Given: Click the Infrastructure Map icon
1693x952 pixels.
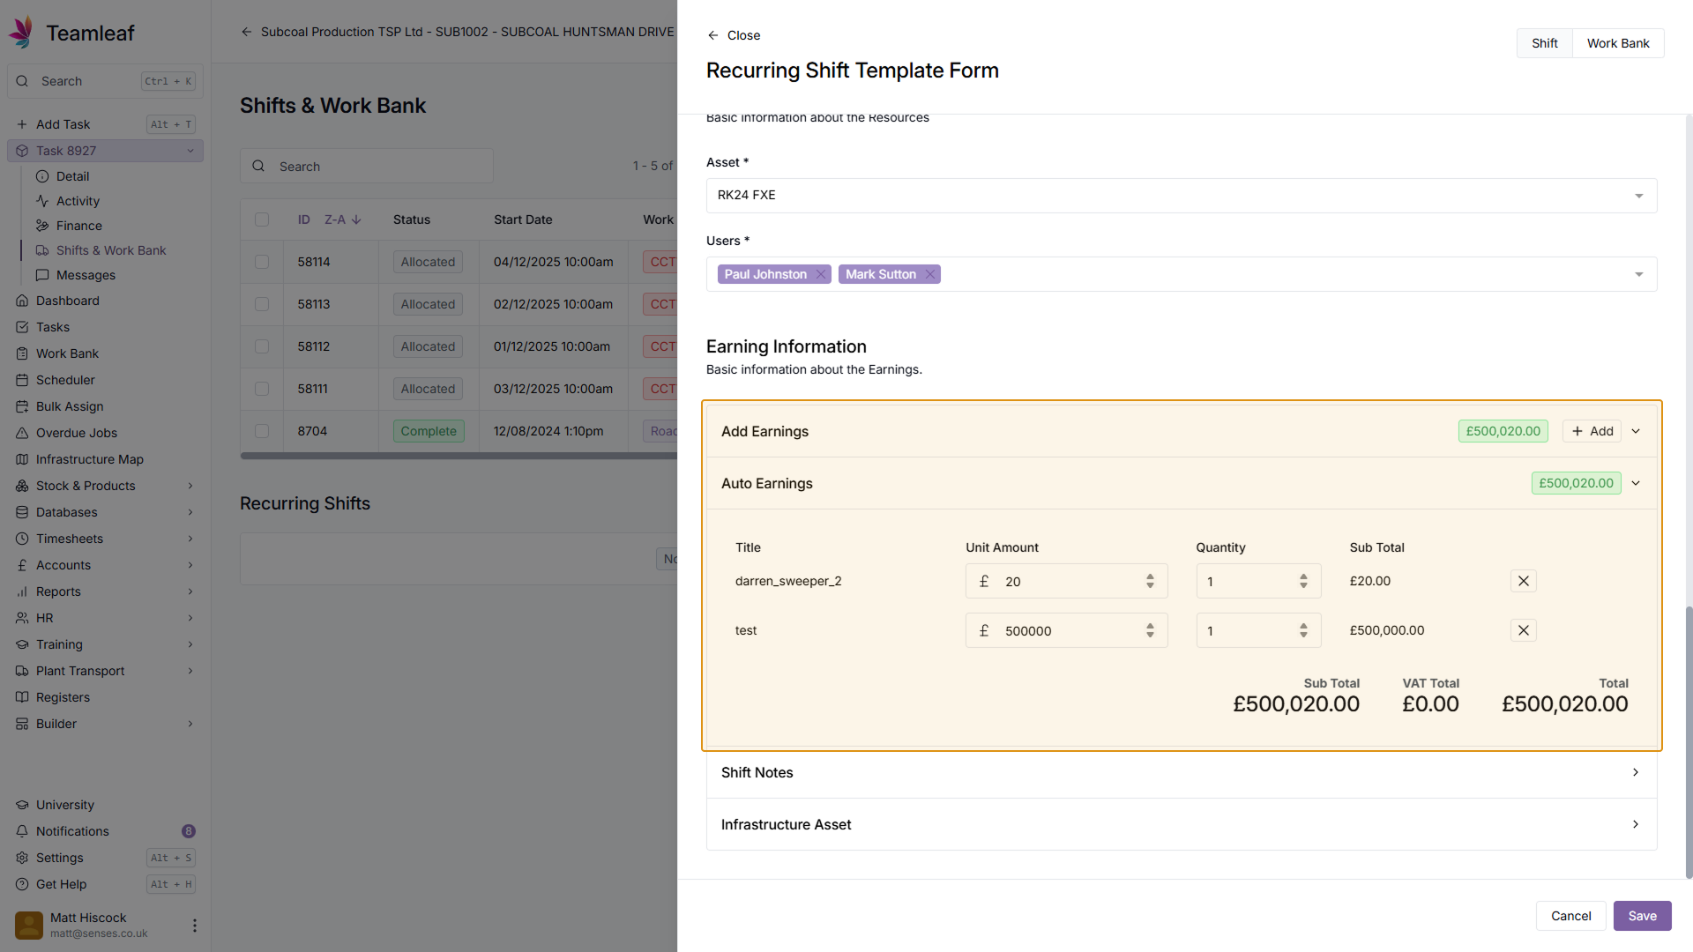Looking at the screenshot, I should coord(22,459).
